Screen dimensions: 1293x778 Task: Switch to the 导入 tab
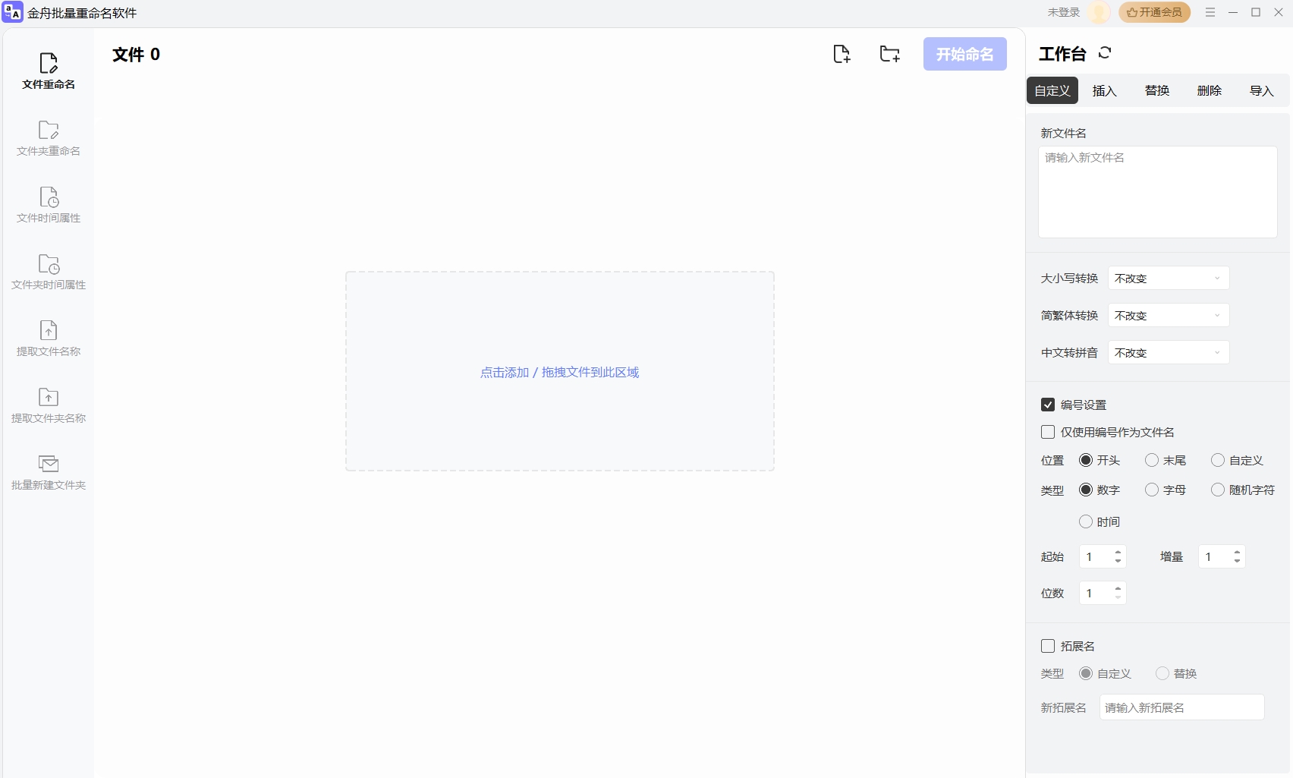pos(1262,90)
